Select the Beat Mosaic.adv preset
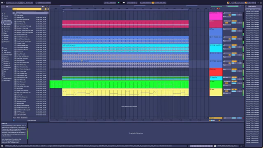Viewport: 263px width, 148px height. [x=30, y=24]
